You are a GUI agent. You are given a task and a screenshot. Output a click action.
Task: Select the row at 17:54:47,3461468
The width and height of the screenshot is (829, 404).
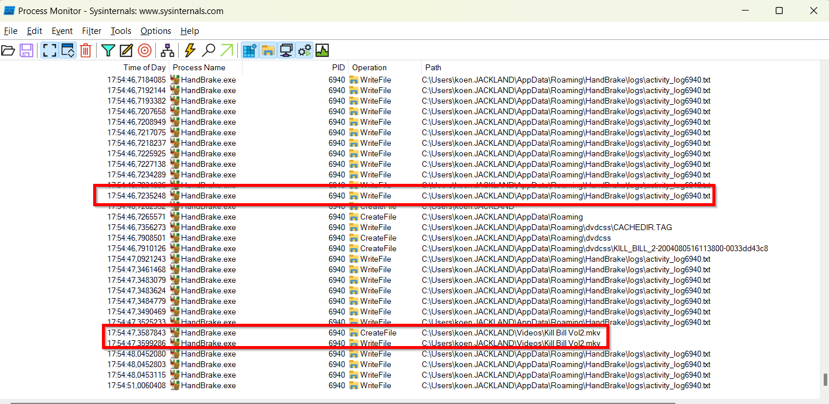(408, 269)
